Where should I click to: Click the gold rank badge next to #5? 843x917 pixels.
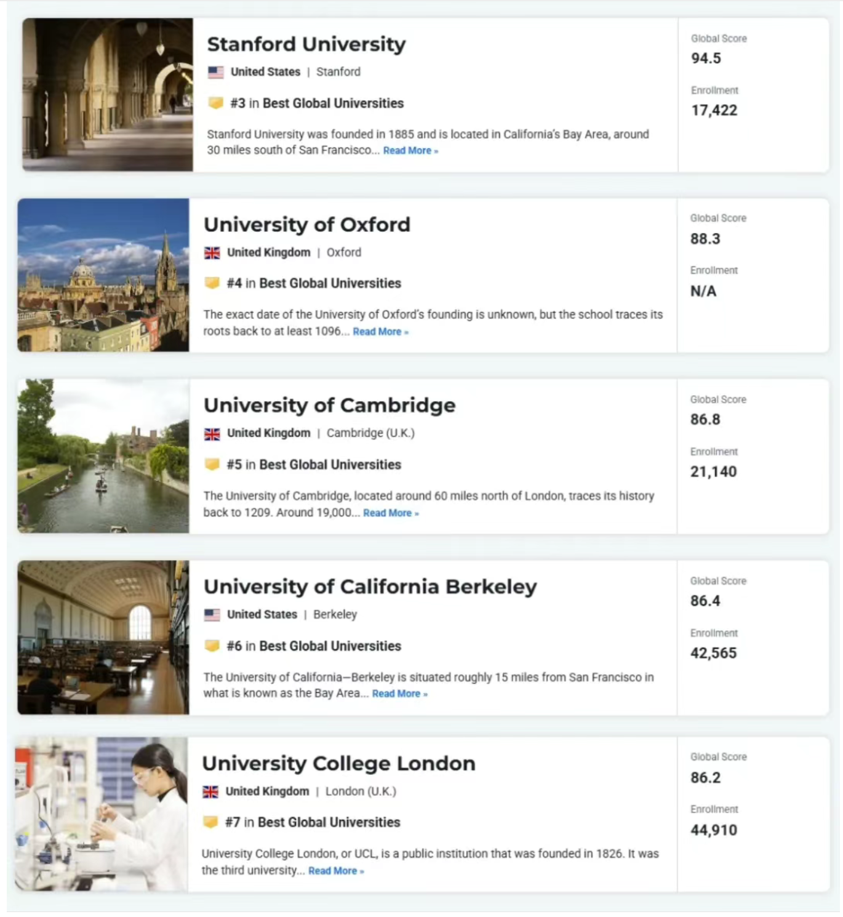(x=212, y=464)
